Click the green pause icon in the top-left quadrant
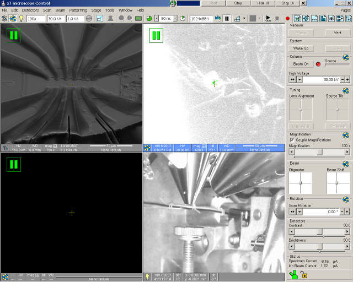Viewport: 353px width, 282px height. pyautogui.click(x=13, y=36)
